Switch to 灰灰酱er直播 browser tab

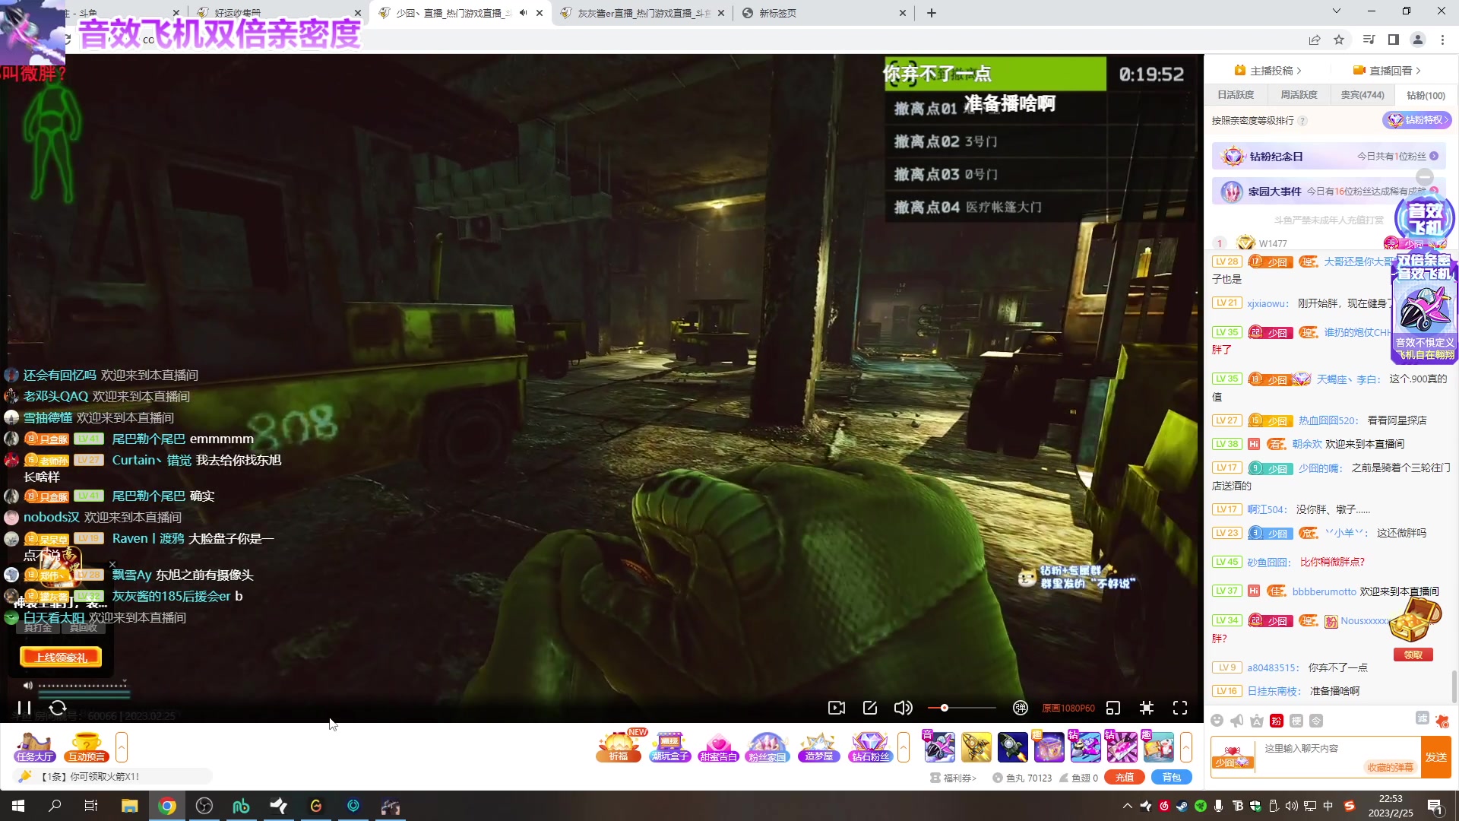click(643, 13)
